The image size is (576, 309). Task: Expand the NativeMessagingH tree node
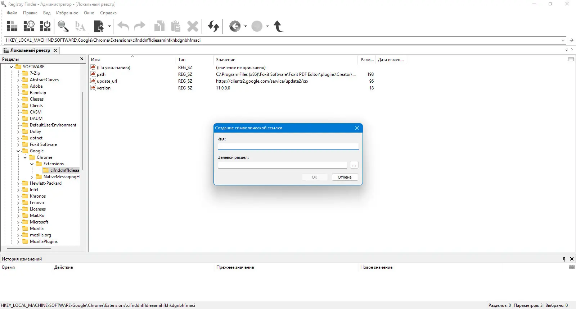click(32, 177)
